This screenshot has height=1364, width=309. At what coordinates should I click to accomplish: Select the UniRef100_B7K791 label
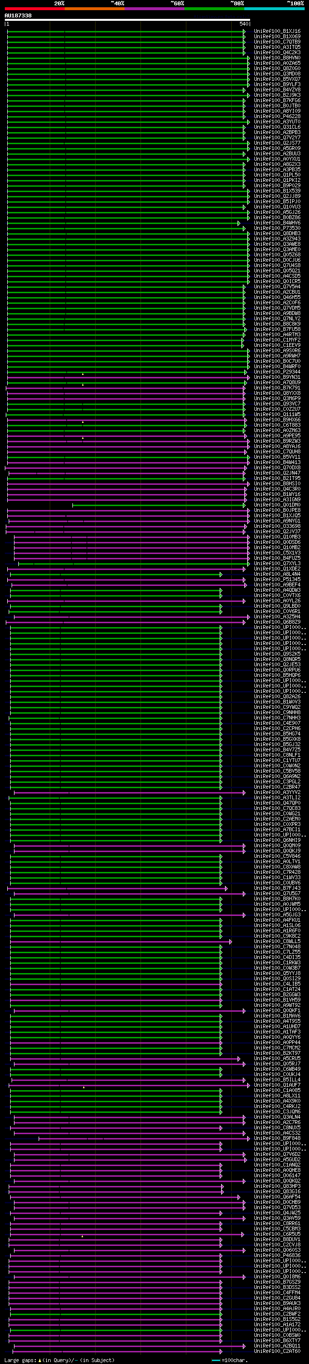[x=277, y=388]
